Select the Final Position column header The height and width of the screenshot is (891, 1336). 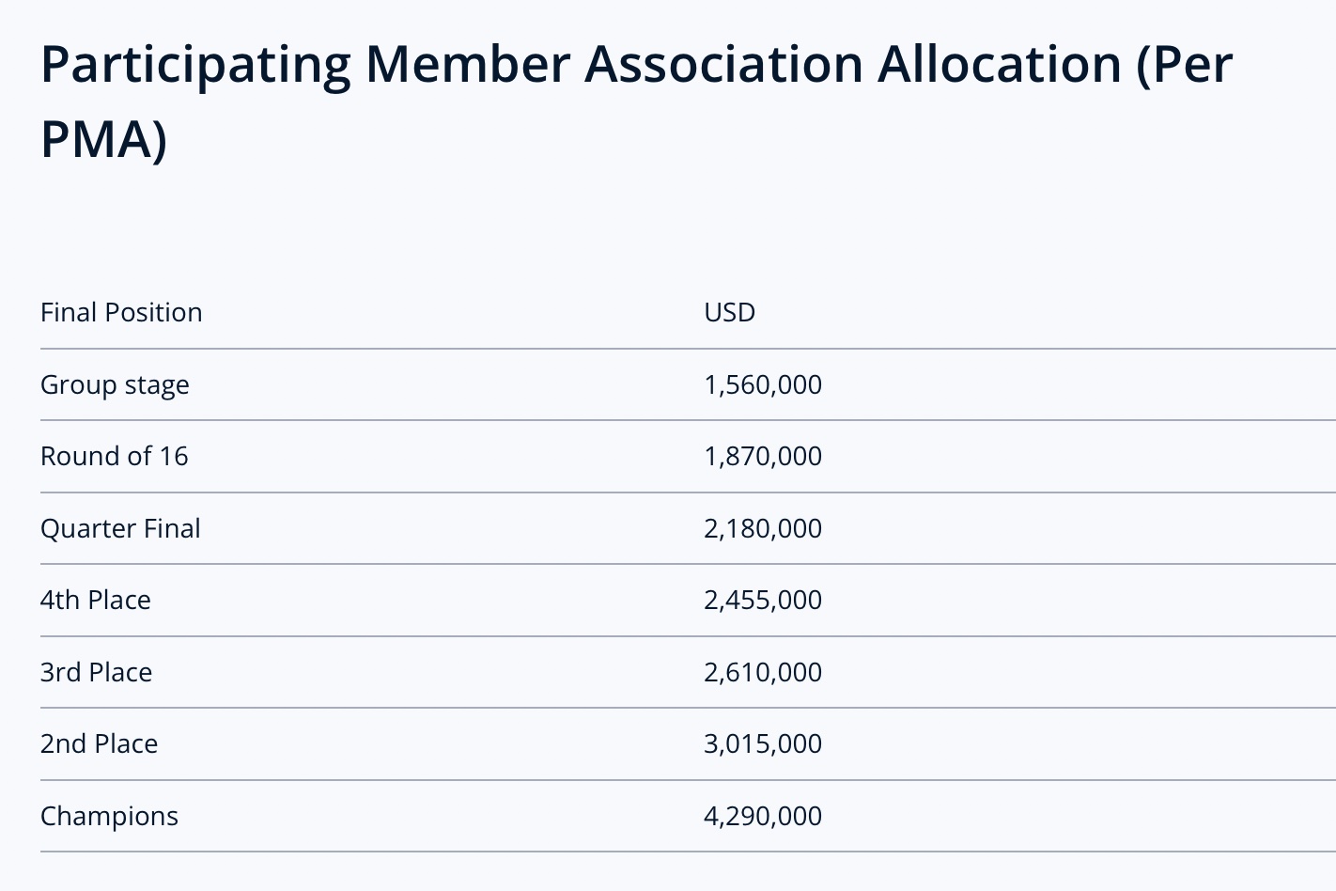[121, 312]
